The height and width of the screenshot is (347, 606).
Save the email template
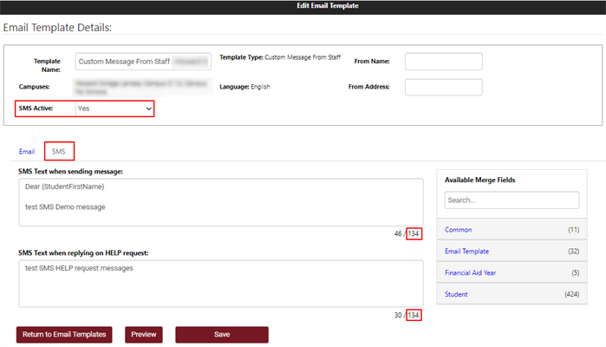click(x=222, y=334)
